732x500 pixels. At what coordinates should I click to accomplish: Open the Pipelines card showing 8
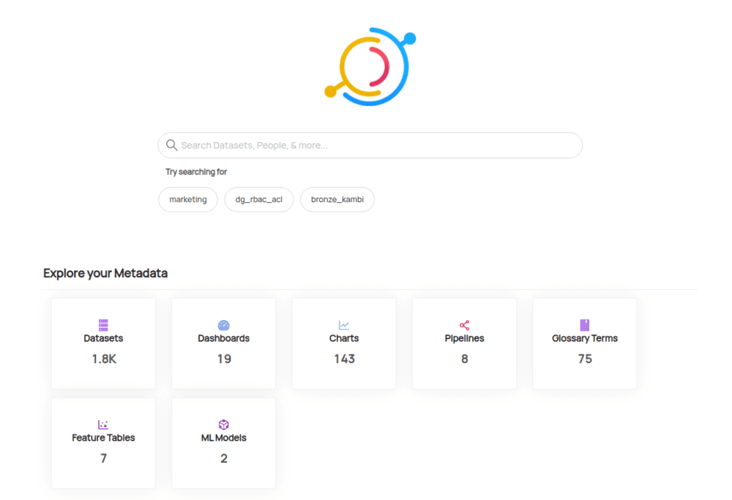tap(464, 343)
